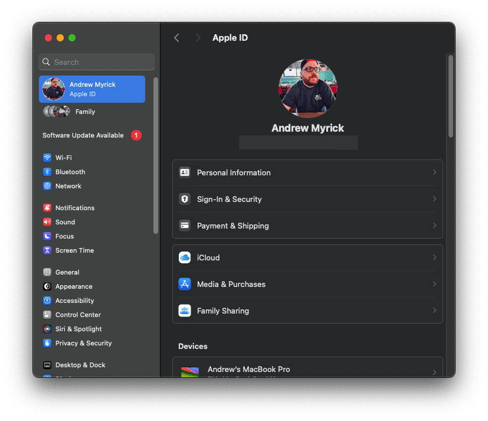Click the Notifications bell icon

click(47, 208)
